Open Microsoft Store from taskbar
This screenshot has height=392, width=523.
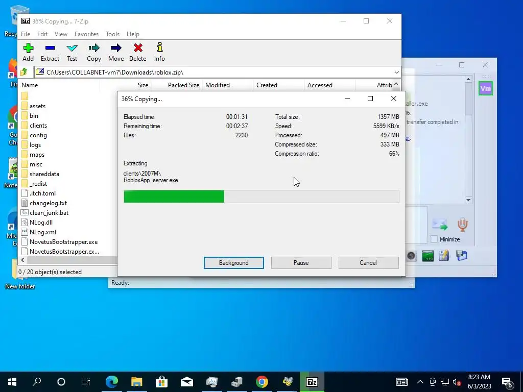[162, 382]
